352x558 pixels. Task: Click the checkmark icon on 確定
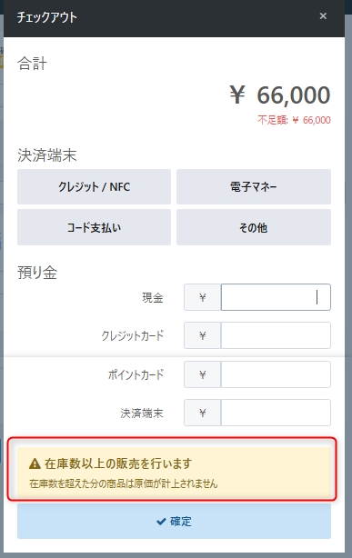[x=161, y=522]
